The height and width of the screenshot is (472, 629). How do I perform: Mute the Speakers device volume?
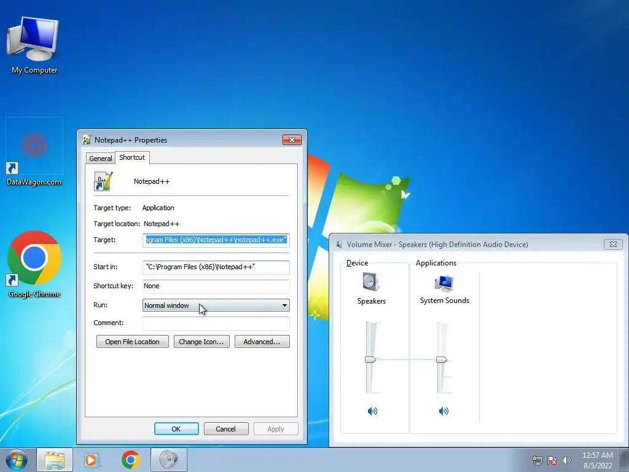[x=372, y=411]
